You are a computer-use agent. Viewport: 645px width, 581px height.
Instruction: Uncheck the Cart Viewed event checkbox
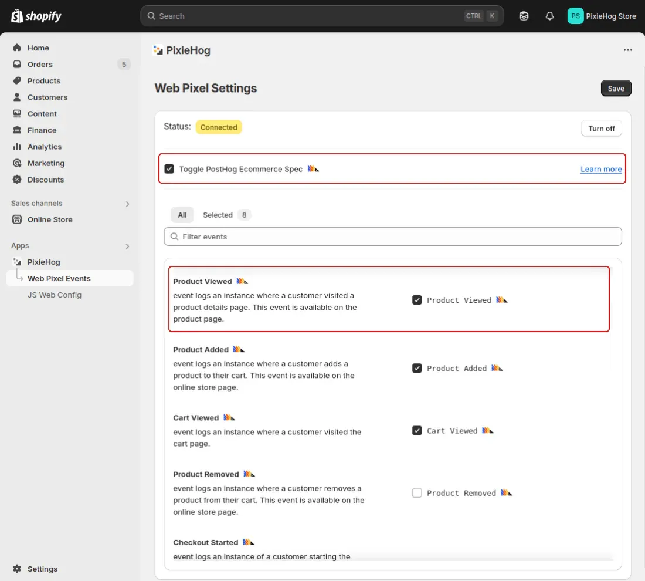click(x=417, y=431)
